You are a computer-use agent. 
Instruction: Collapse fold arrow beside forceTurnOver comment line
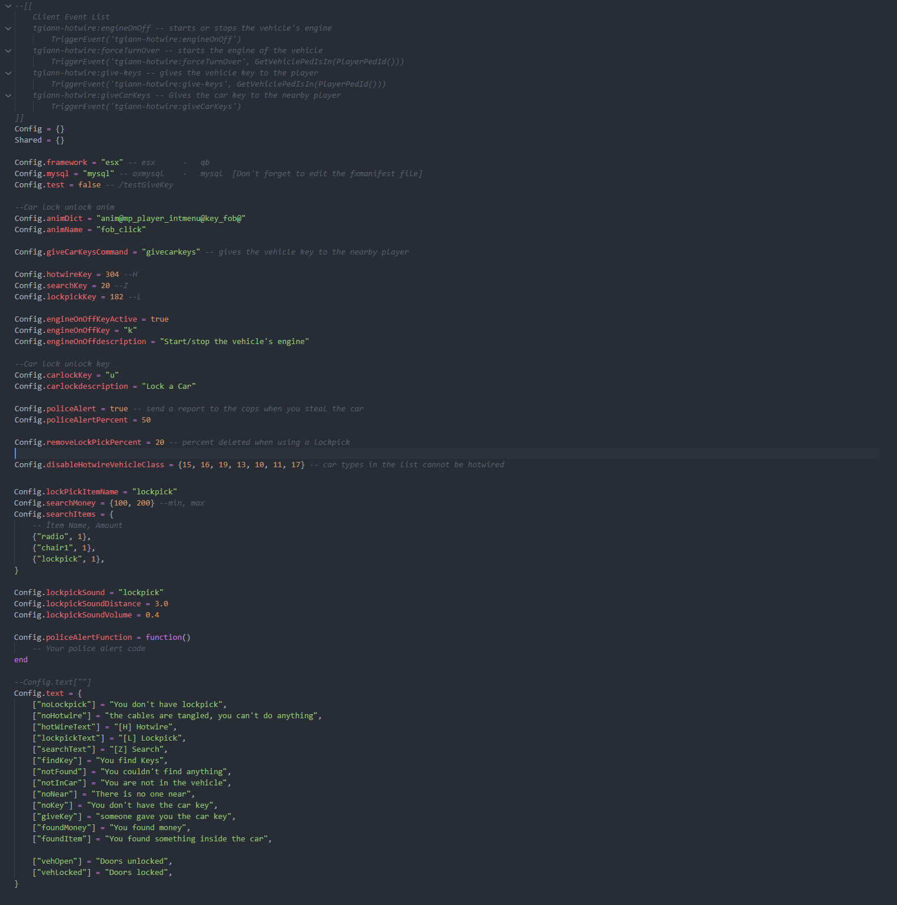pos(8,51)
